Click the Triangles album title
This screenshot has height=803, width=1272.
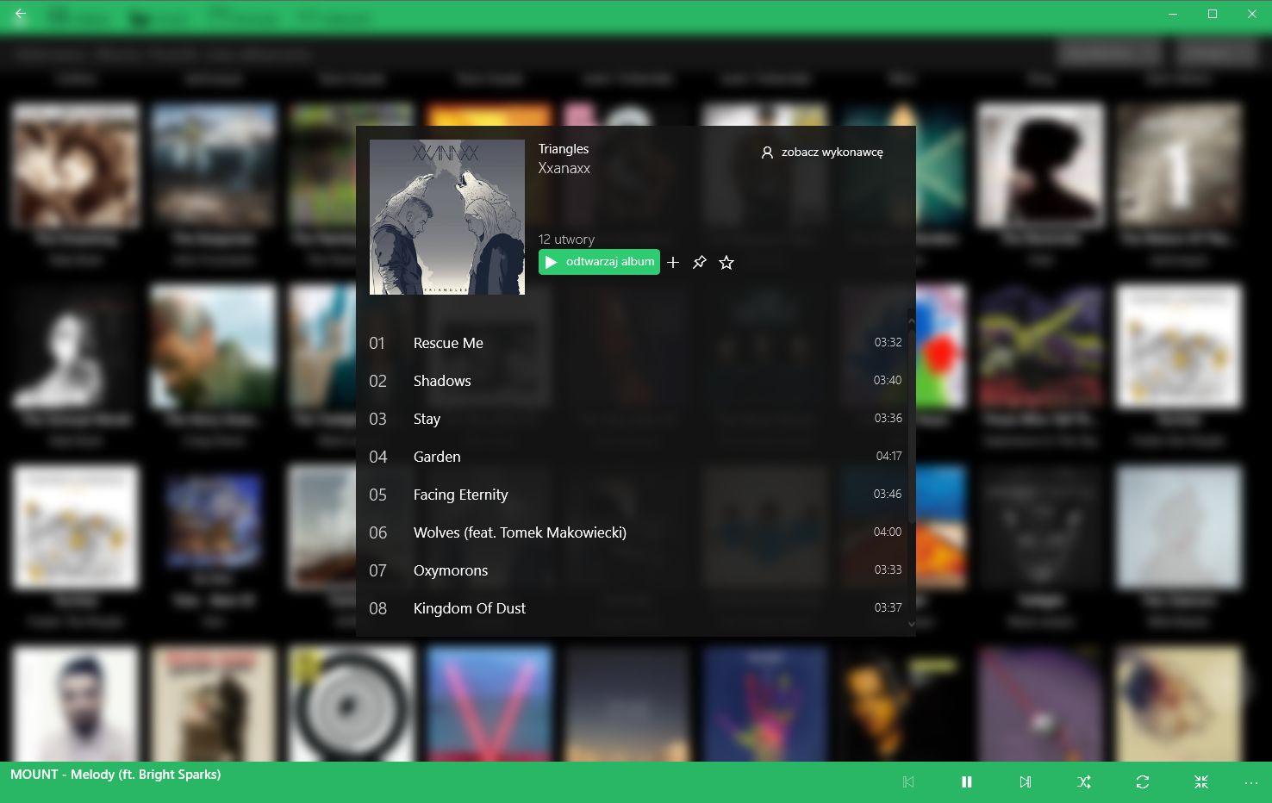tap(564, 149)
